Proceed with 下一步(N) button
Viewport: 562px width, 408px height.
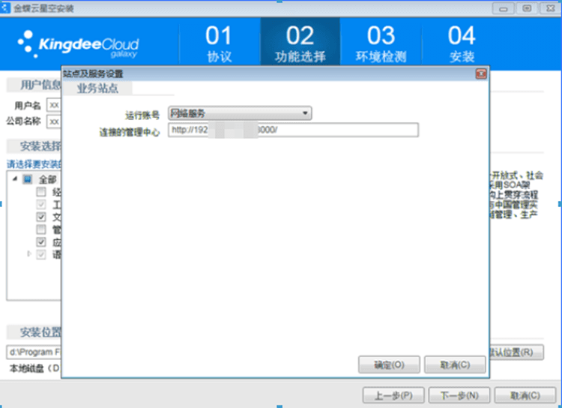pos(459,395)
